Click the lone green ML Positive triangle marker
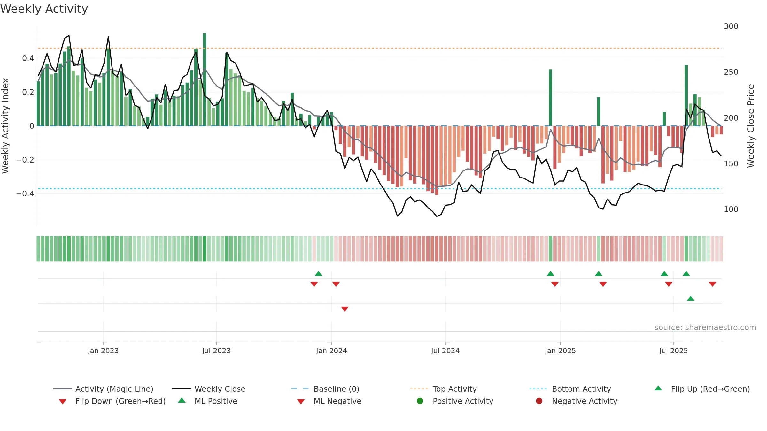 click(x=691, y=299)
